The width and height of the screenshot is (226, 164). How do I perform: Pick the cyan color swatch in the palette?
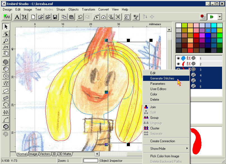click(213, 25)
